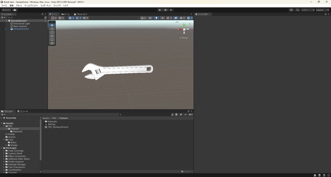The width and height of the screenshot is (331, 177).
Task: Click the favorites star icon in Project toolbar
Action: pos(185,115)
